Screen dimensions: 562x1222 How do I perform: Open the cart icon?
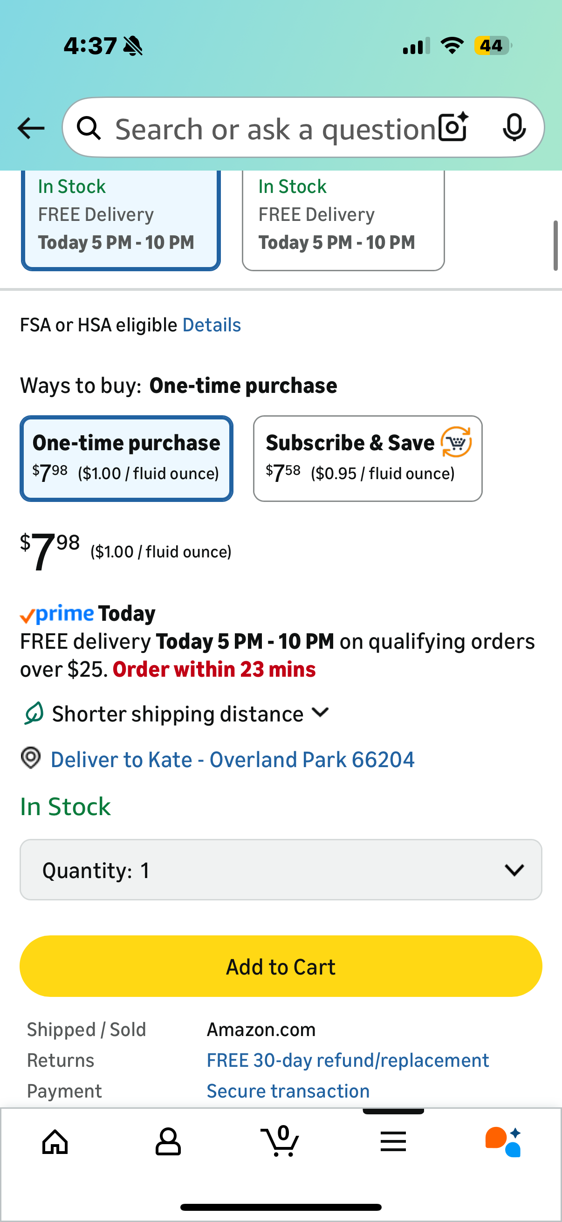(x=280, y=1141)
